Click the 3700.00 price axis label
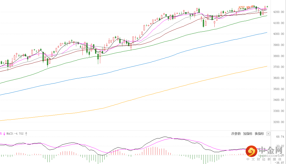The height and width of the screenshot is (164, 286). [x=279, y=67]
